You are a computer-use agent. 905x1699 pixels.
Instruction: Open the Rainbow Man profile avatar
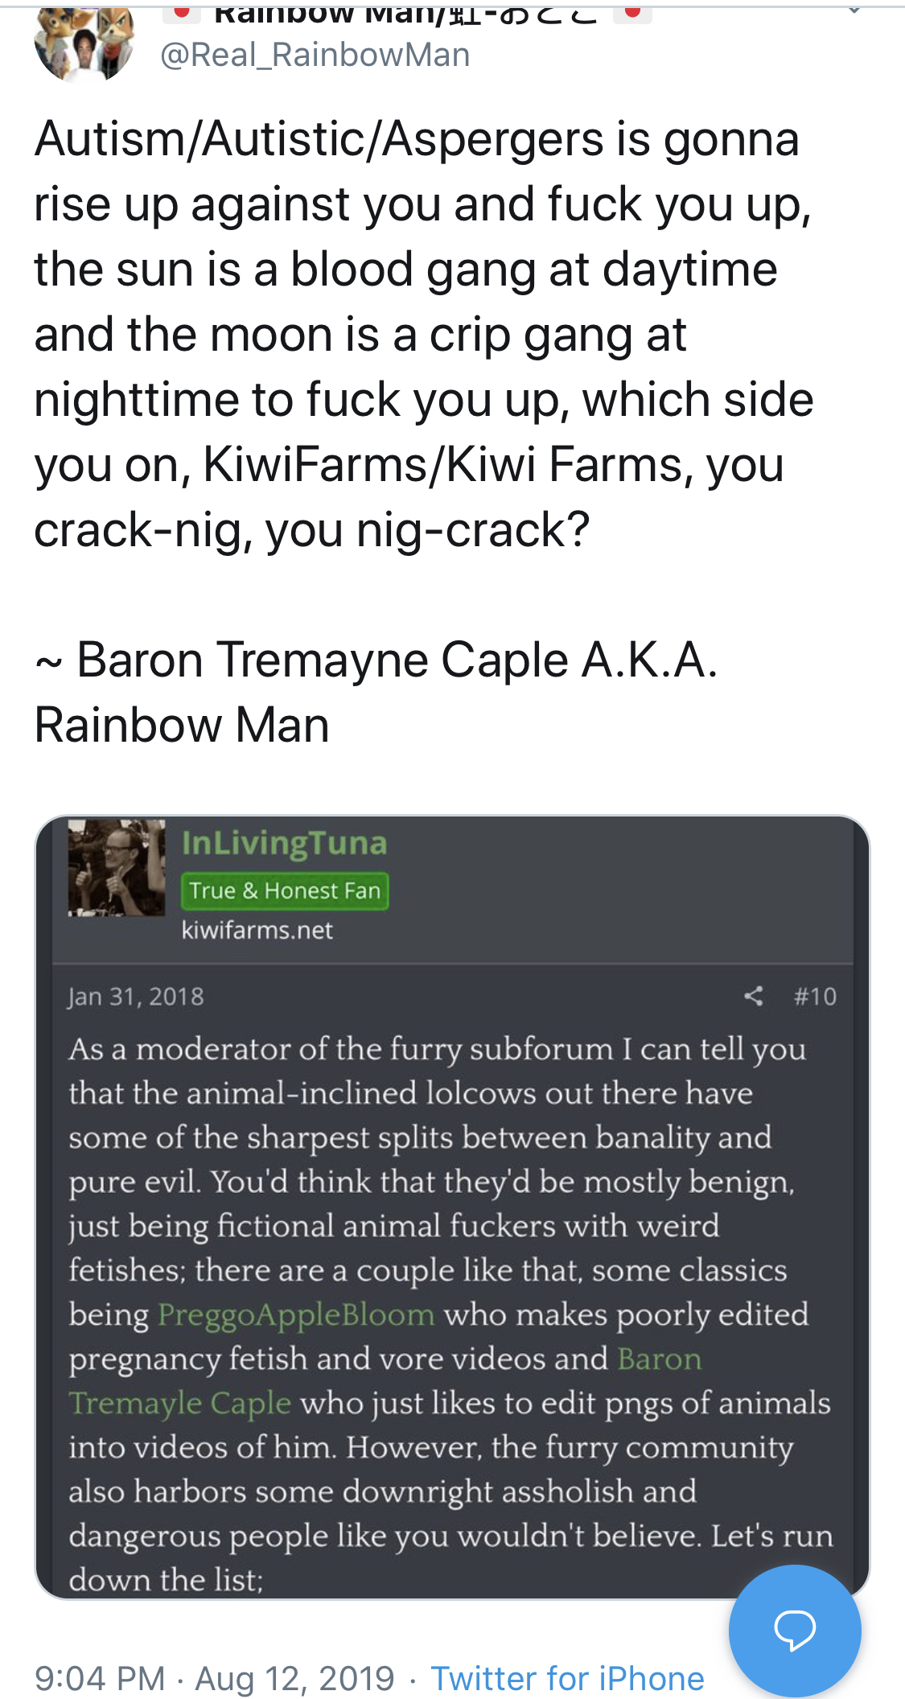[x=84, y=43]
